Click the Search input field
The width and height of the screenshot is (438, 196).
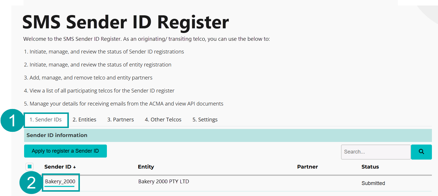[376, 152]
